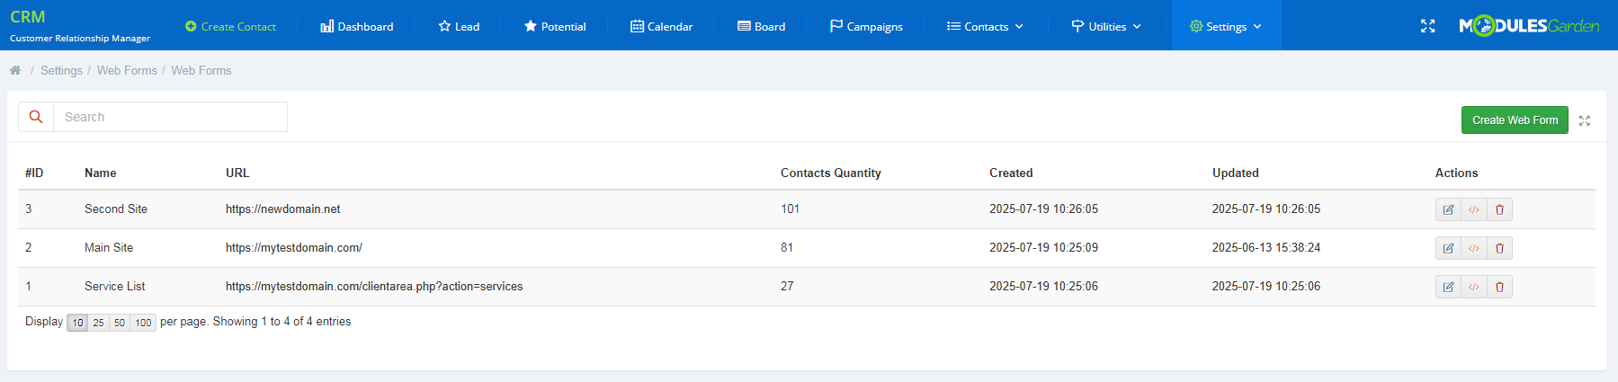Viewport: 1618px width, 382px height.
Task: Open the Dashboard page
Action: [357, 27]
